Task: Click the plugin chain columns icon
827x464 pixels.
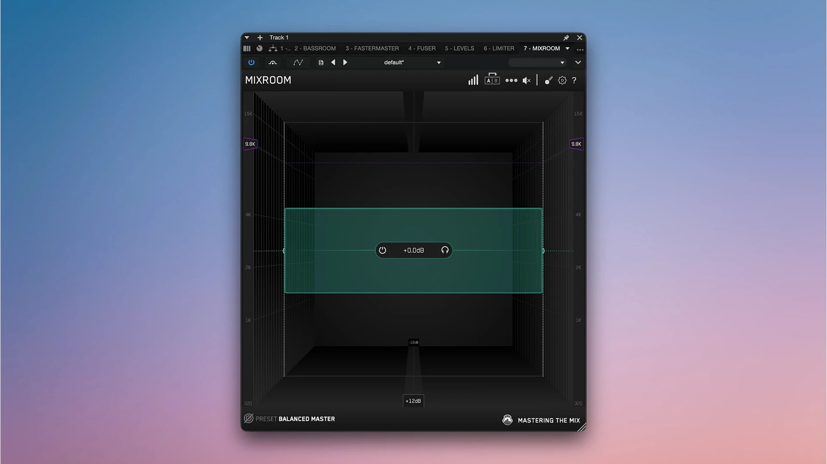Action: point(247,49)
